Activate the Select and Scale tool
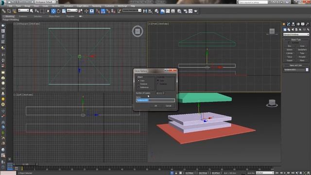The height and width of the screenshot is (175, 311). click(x=64, y=11)
